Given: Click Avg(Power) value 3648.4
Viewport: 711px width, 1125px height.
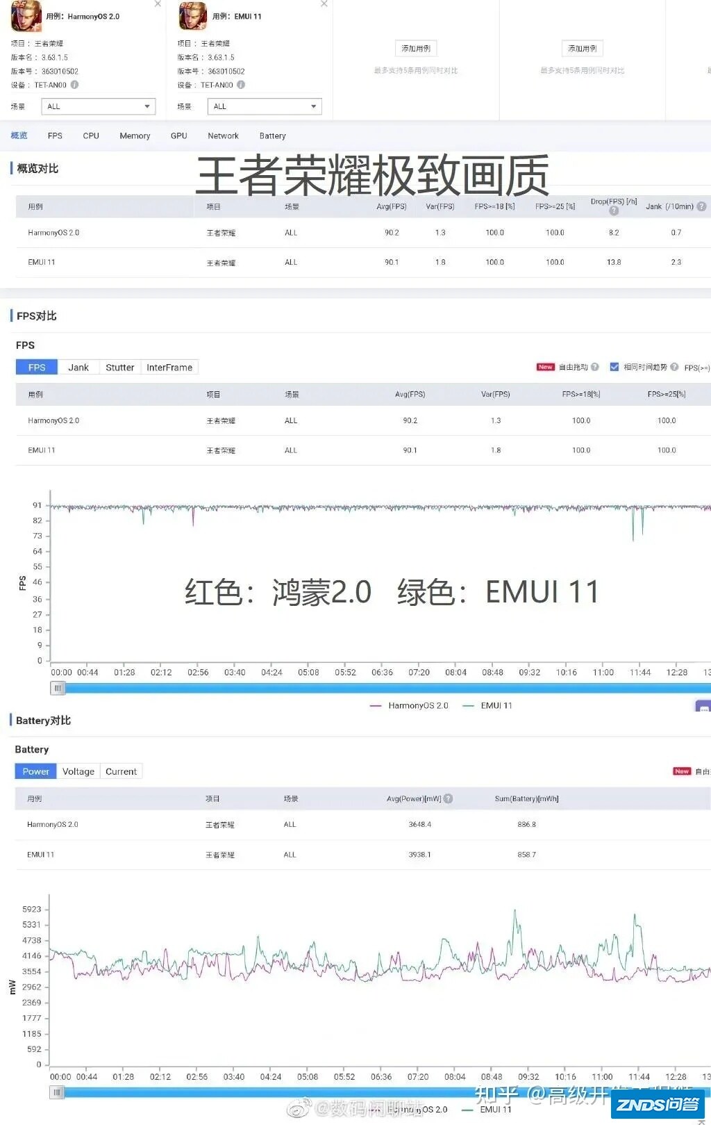Looking at the screenshot, I should tap(420, 825).
